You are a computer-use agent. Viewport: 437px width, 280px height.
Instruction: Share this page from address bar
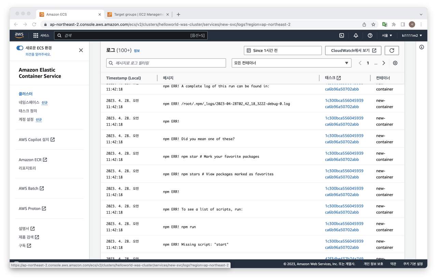click(364, 25)
